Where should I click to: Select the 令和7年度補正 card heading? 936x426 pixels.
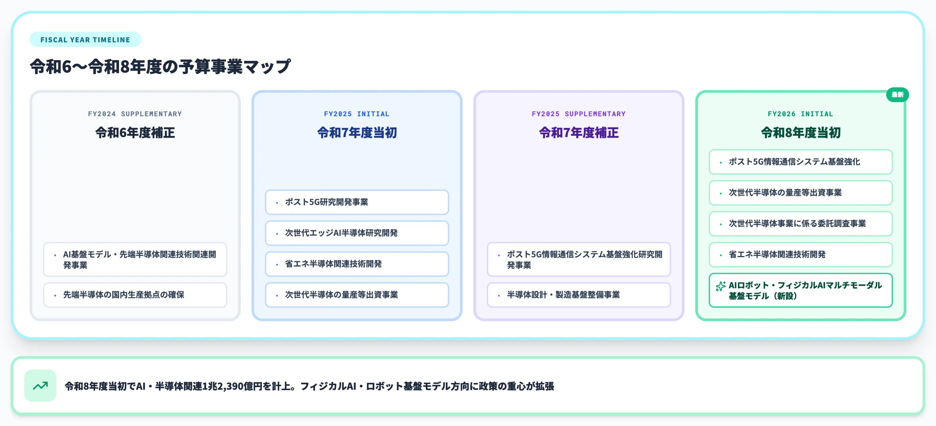579,132
